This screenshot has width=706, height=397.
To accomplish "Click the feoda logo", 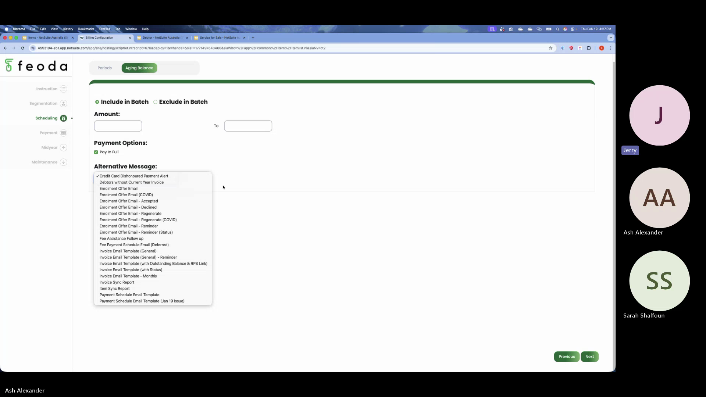I will pos(36,66).
